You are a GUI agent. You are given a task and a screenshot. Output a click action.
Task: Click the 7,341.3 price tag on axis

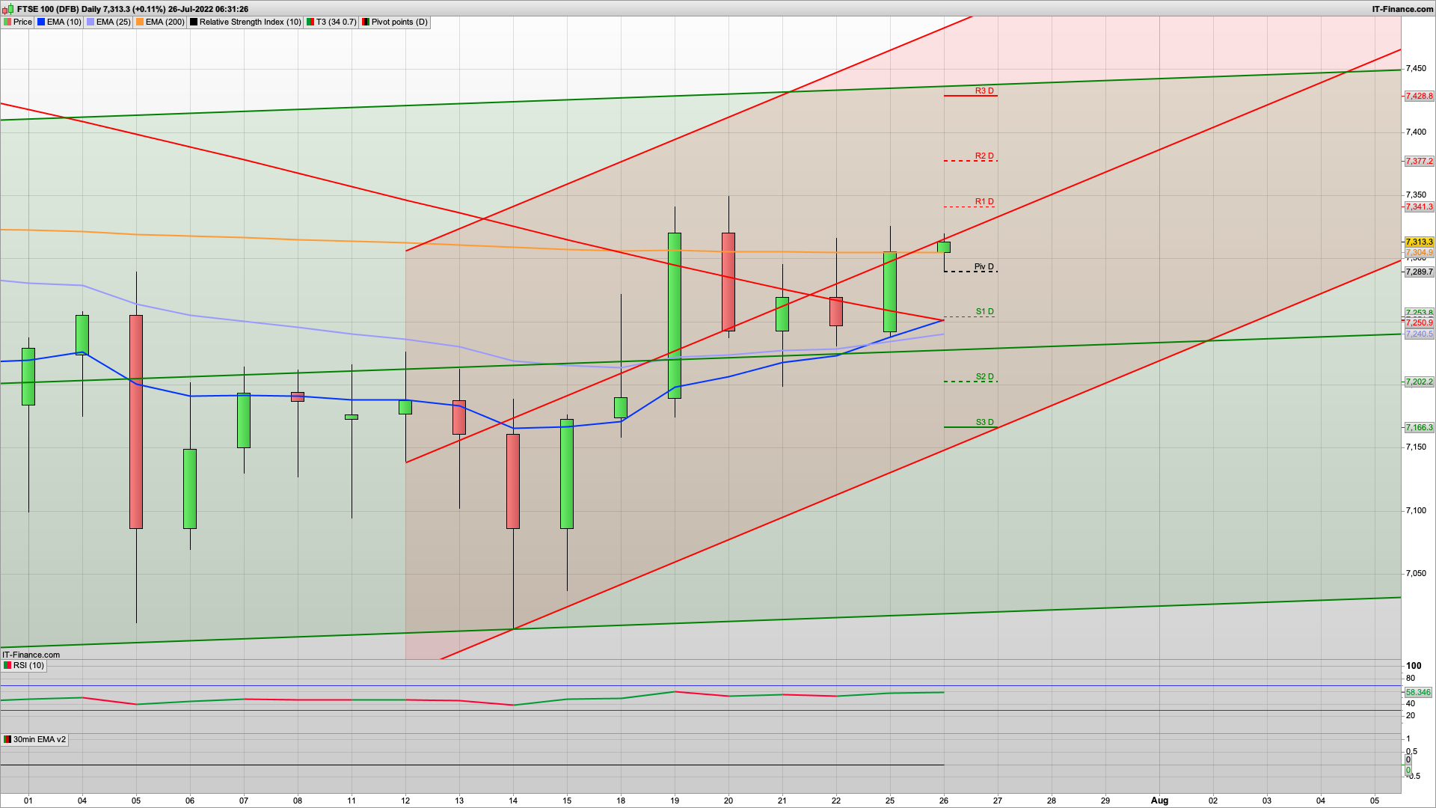pos(1419,206)
